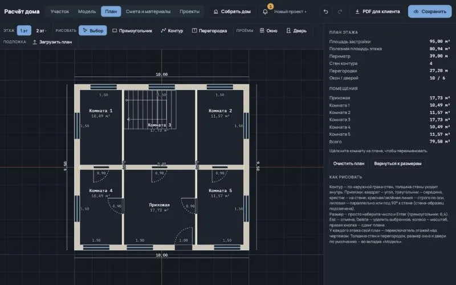
Task: Open the Смета и материалы tab
Action: tap(148, 11)
